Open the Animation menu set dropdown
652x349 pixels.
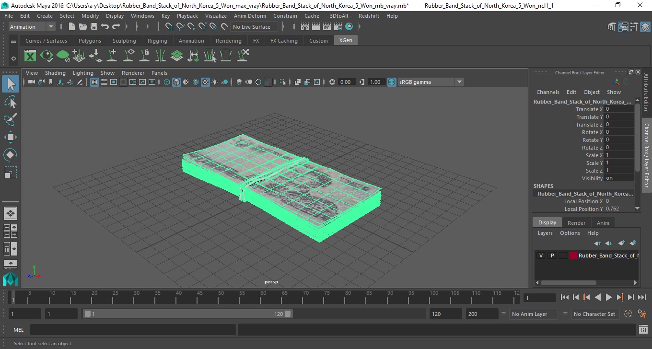32,27
